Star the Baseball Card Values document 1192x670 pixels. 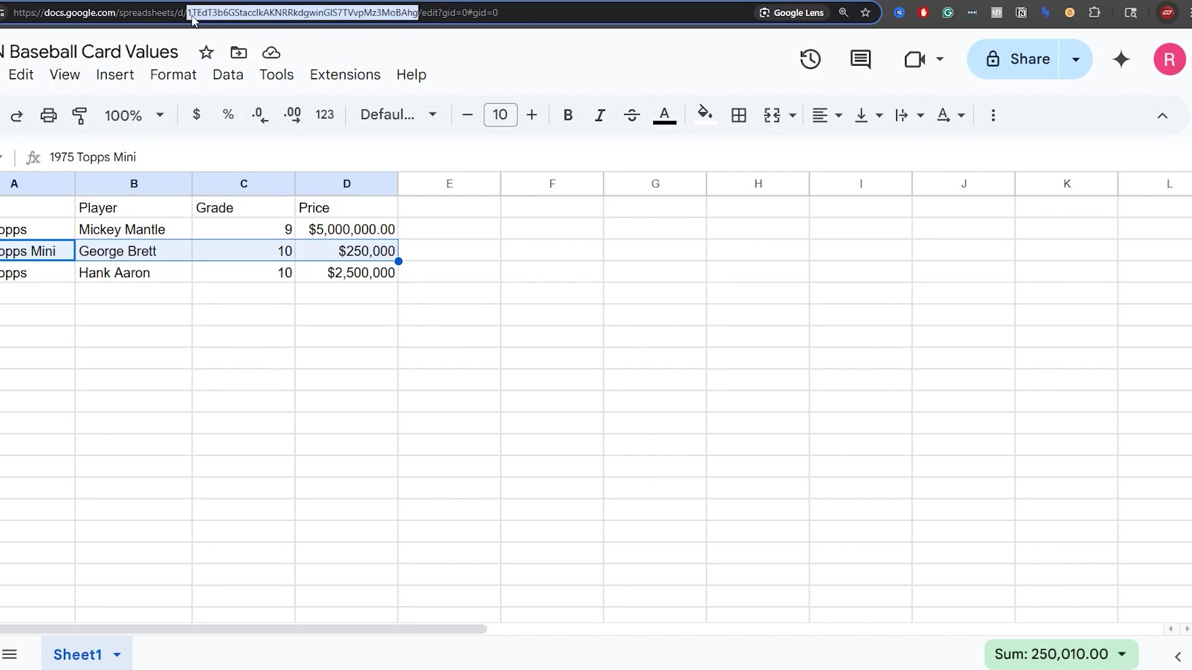click(x=206, y=53)
